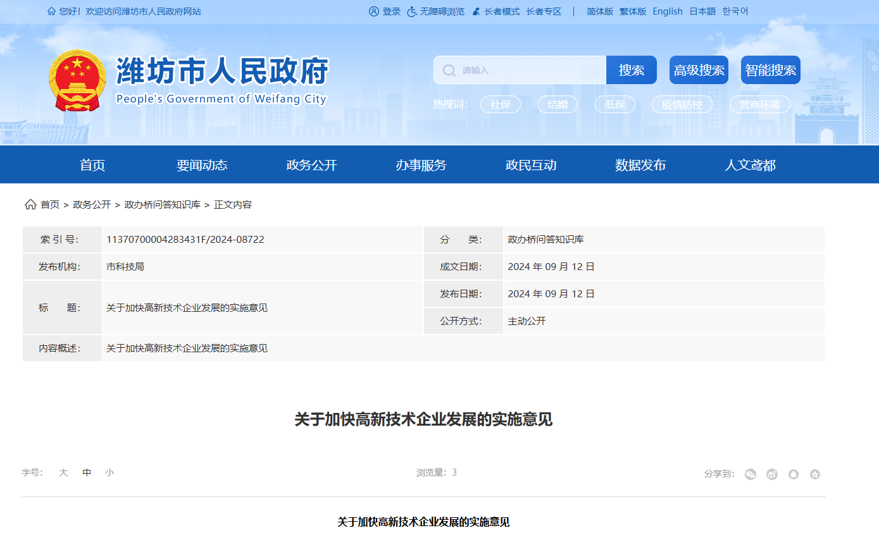
Task: Click the WeChat share icon
Action: 751,474
